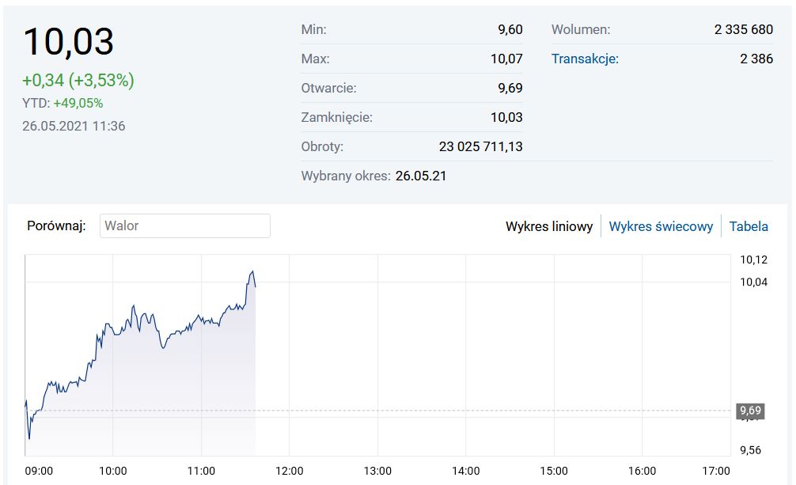796x485 pixels.
Task: Open the Tabela view
Action: pyautogui.click(x=749, y=226)
